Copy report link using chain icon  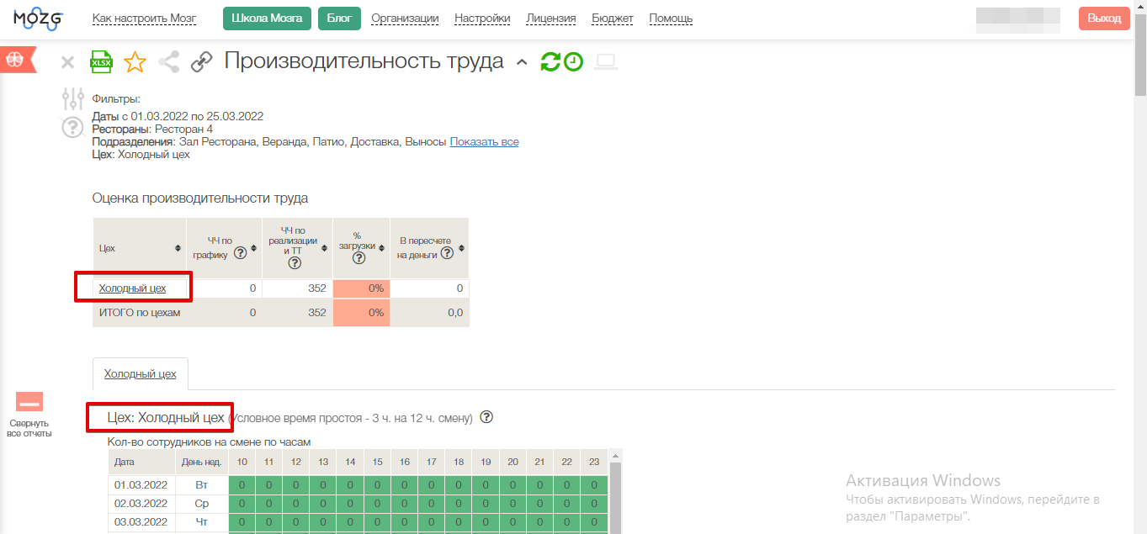201,62
